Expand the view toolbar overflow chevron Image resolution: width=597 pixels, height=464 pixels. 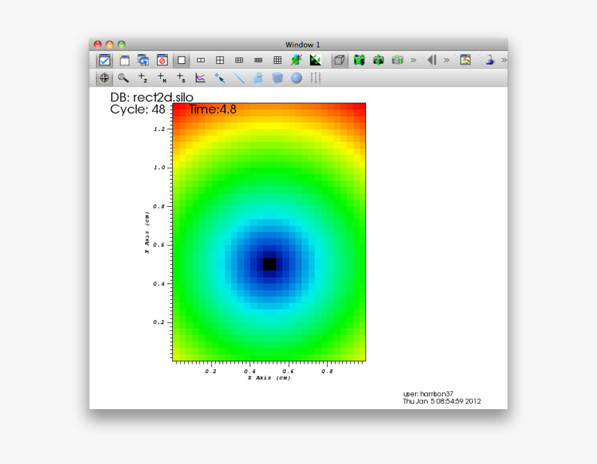[412, 60]
